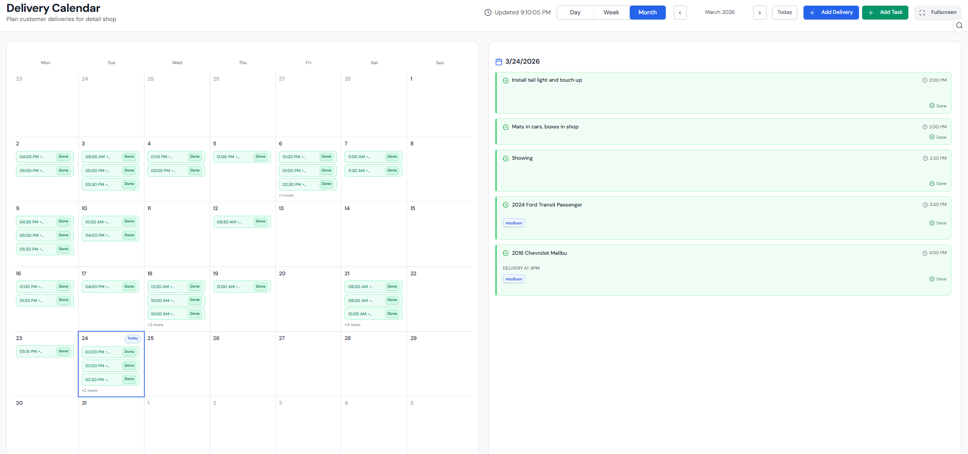The width and height of the screenshot is (968, 454).
Task: Go to previous month with left chevron
Action: pos(680,12)
